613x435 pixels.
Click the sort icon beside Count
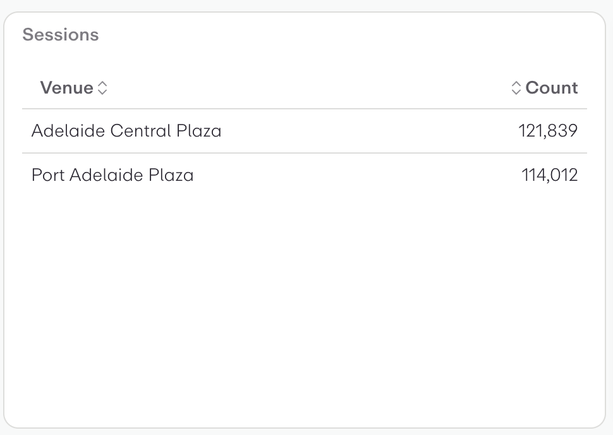[x=516, y=89]
